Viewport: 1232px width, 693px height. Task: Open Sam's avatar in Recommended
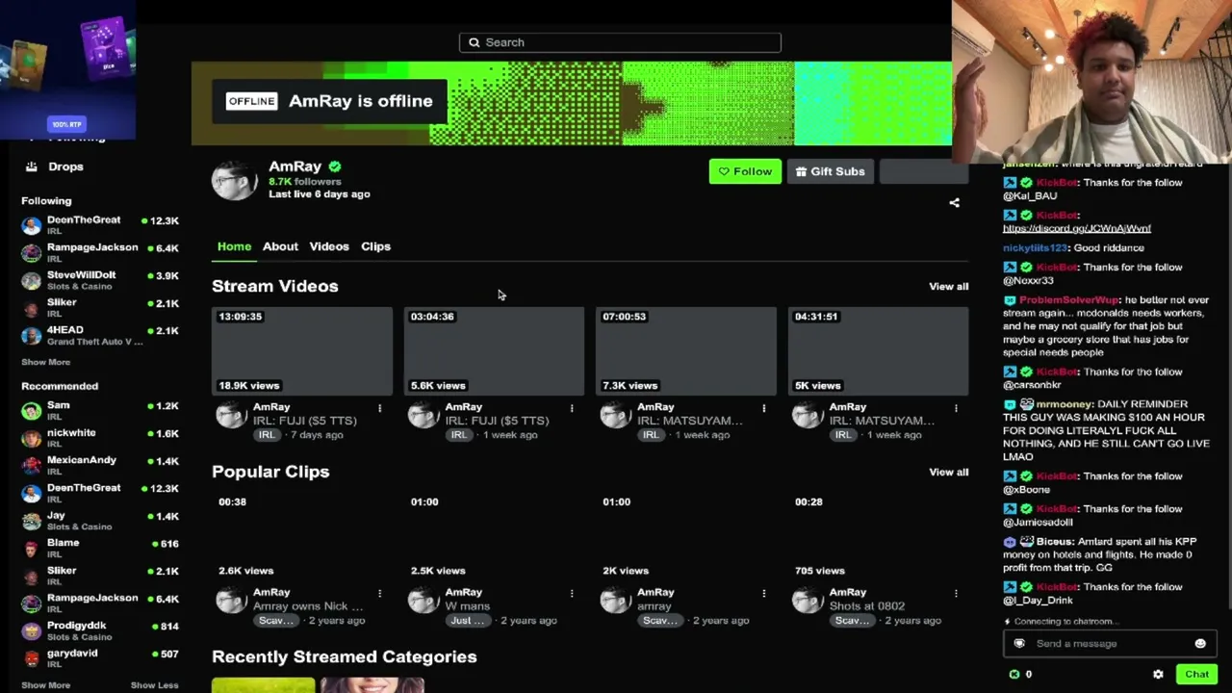tap(32, 412)
